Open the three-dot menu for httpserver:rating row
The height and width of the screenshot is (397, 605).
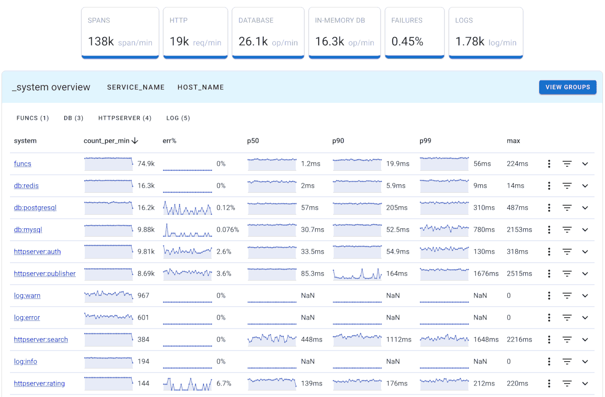[549, 384]
